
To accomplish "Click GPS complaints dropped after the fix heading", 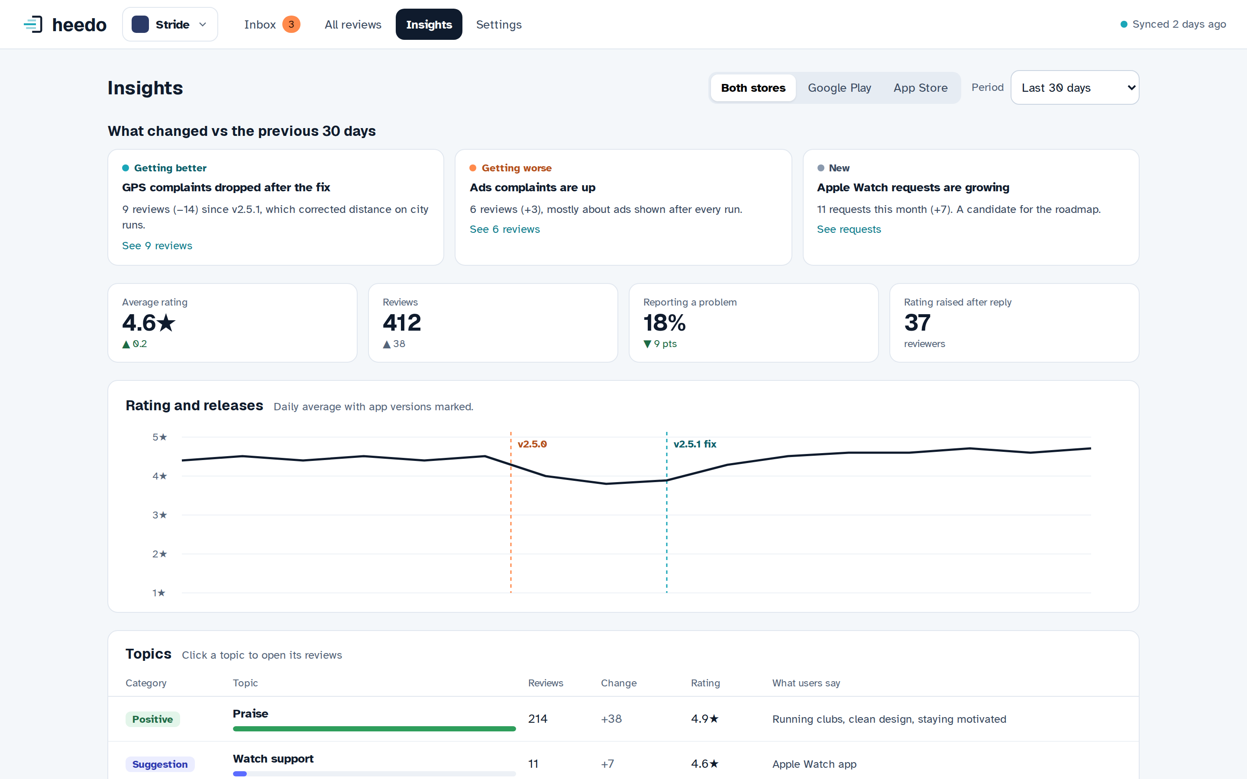I will pyautogui.click(x=226, y=187).
